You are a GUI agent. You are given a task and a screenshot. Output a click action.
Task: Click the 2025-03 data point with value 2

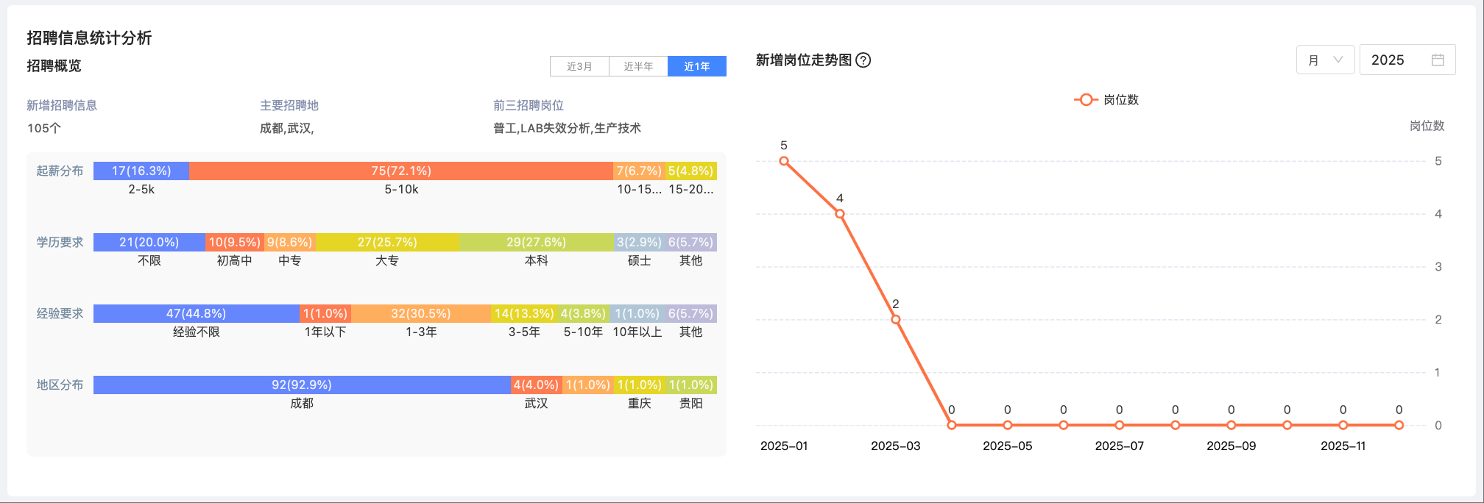click(896, 319)
